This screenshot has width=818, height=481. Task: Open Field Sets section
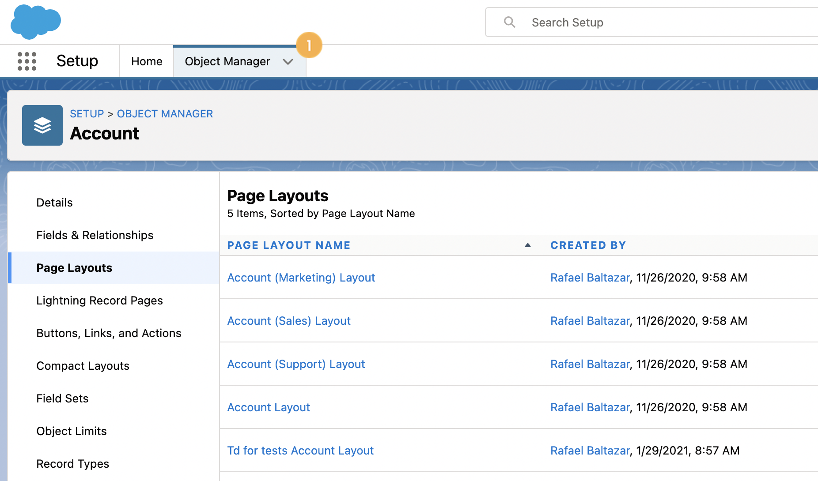pyautogui.click(x=62, y=398)
